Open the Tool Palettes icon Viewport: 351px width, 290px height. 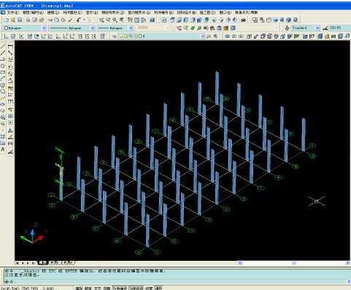click(x=144, y=20)
